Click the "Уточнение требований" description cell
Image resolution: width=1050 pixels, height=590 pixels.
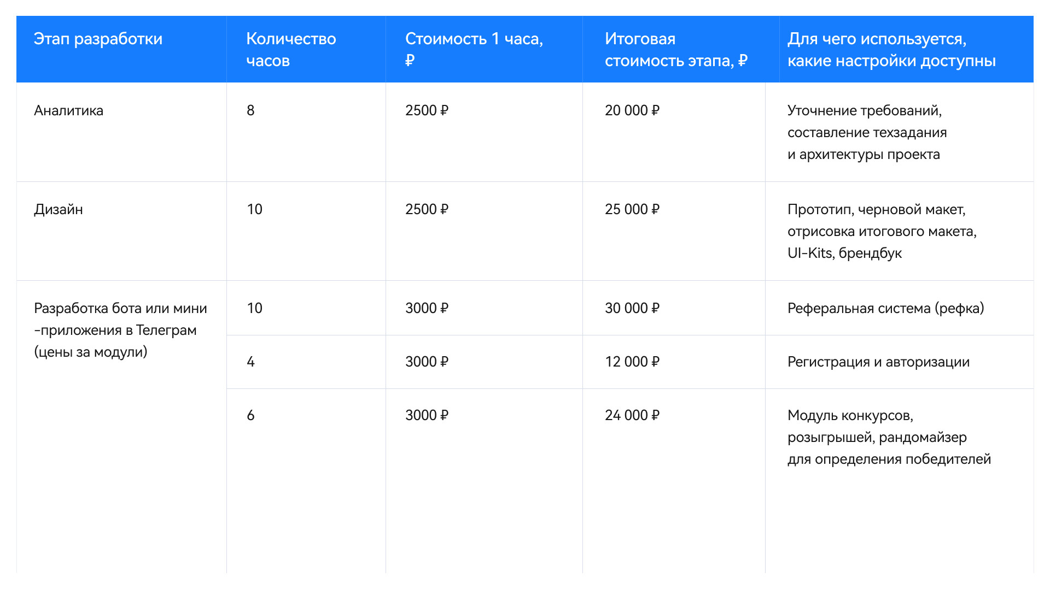(x=867, y=132)
